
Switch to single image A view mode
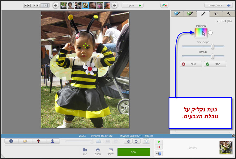45,5
